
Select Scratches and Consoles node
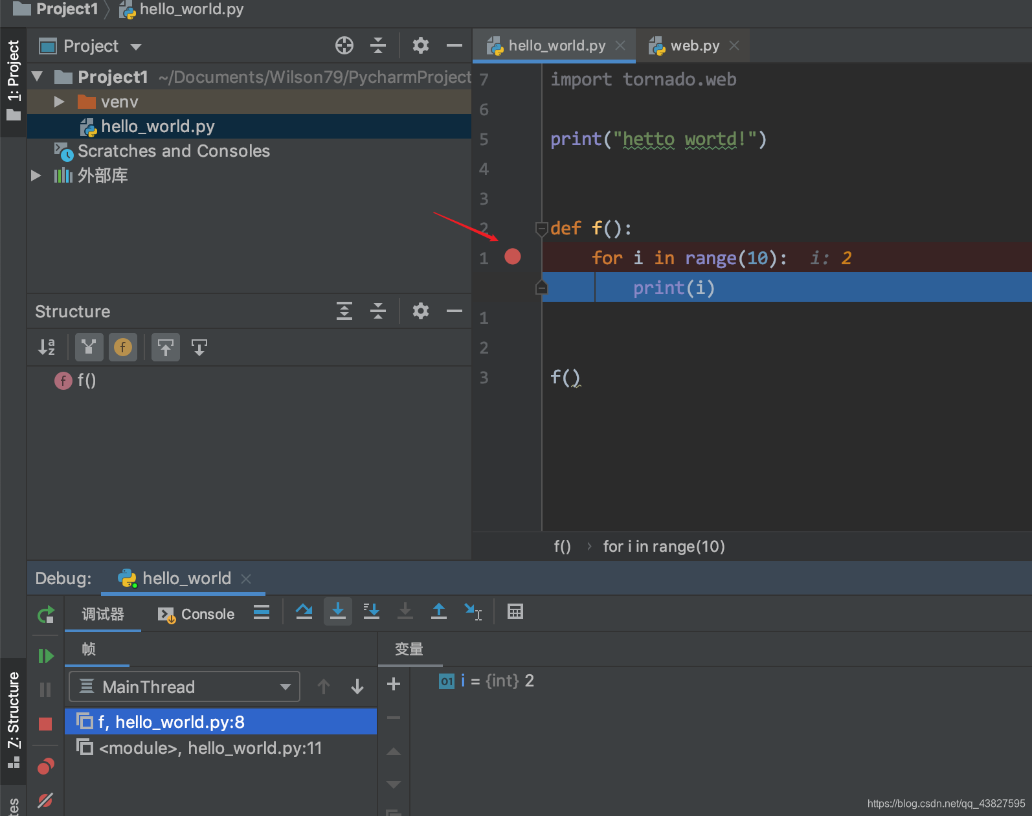[x=249, y=151]
